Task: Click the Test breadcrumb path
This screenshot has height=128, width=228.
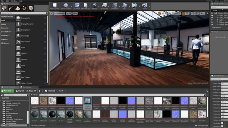Action: coord(61,91)
